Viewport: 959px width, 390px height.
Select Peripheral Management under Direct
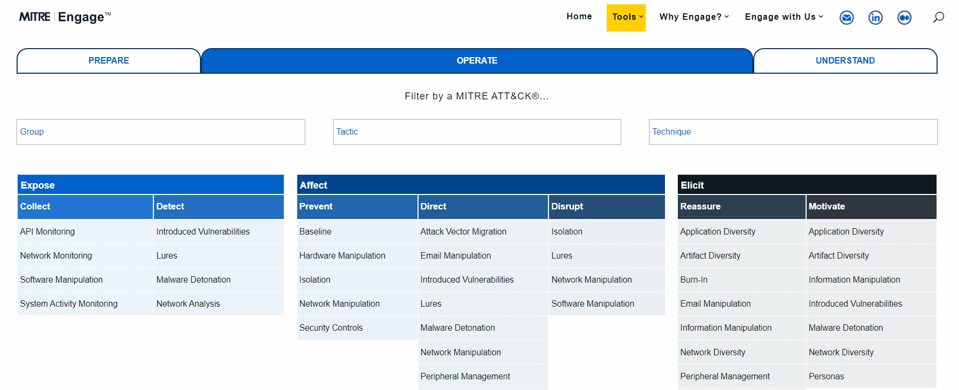tap(465, 377)
